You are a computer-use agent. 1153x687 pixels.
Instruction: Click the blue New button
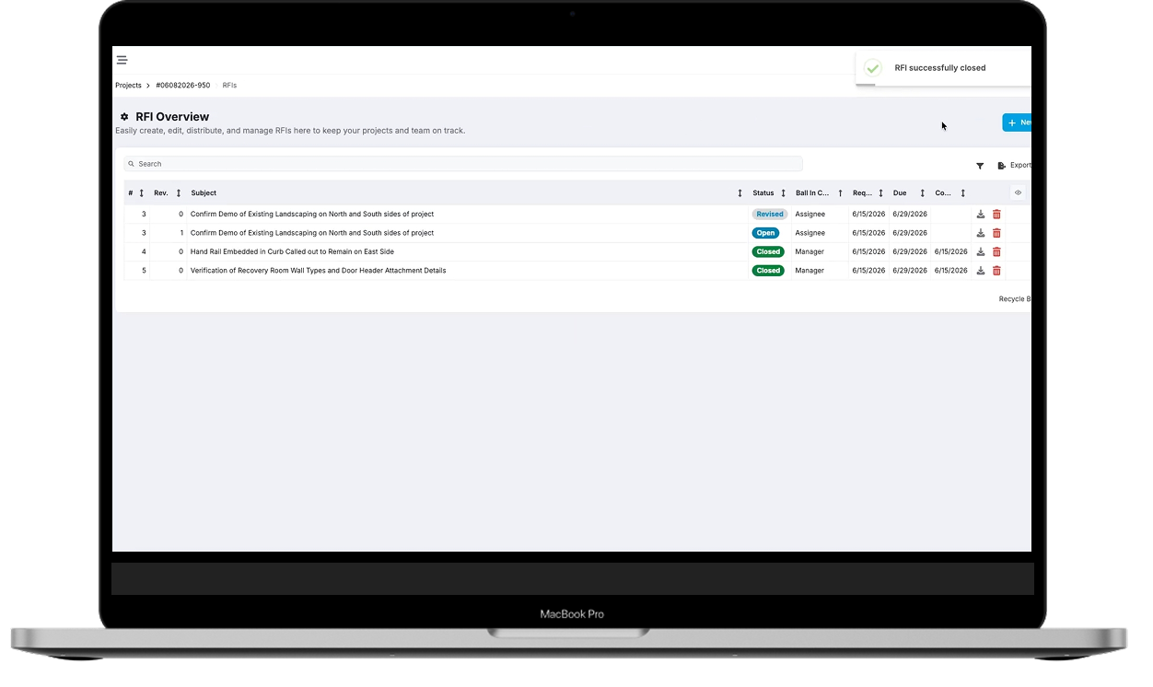pos(1017,122)
